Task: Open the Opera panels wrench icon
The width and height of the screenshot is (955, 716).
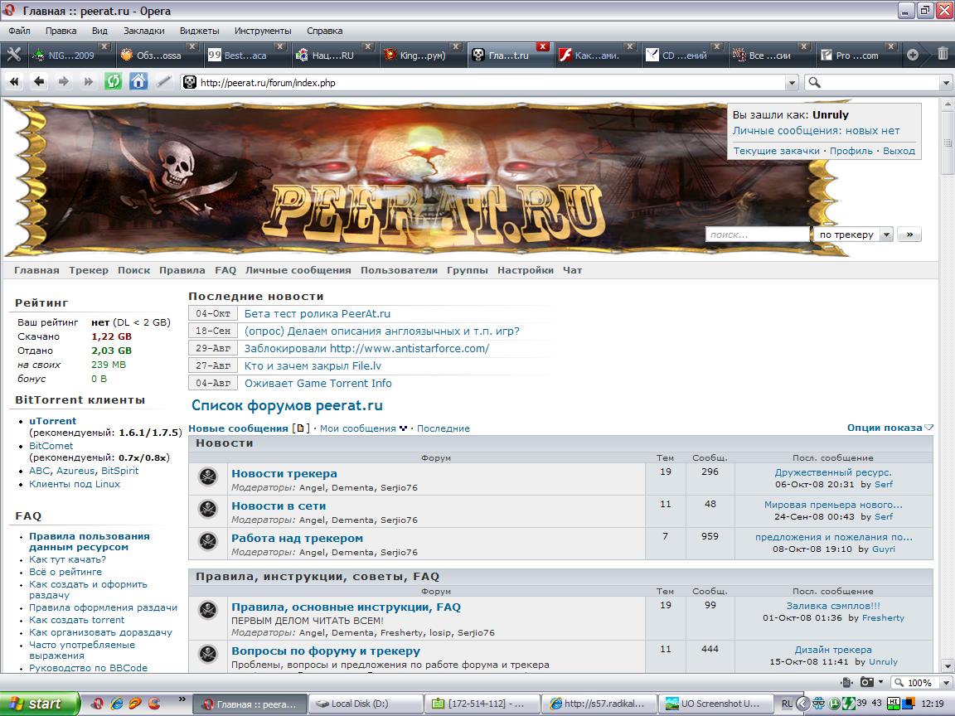Action: coord(13,55)
